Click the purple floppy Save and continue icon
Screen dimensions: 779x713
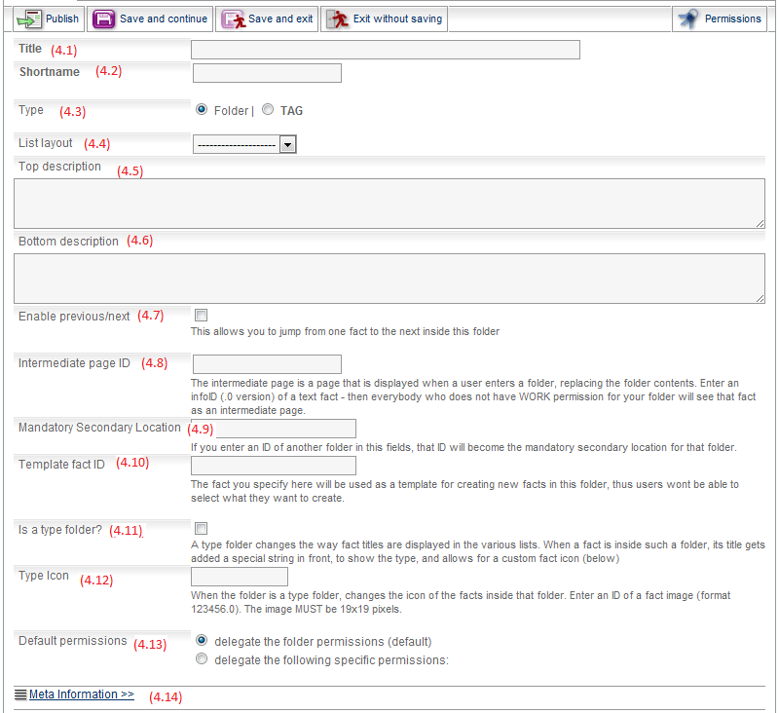click(x=103, y=19)
